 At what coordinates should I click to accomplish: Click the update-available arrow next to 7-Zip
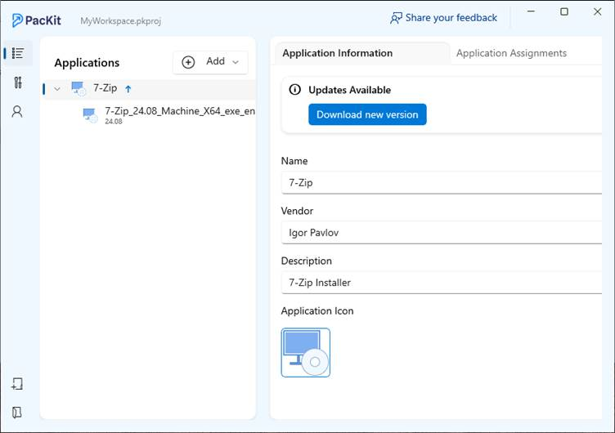[x=128, y=89]
